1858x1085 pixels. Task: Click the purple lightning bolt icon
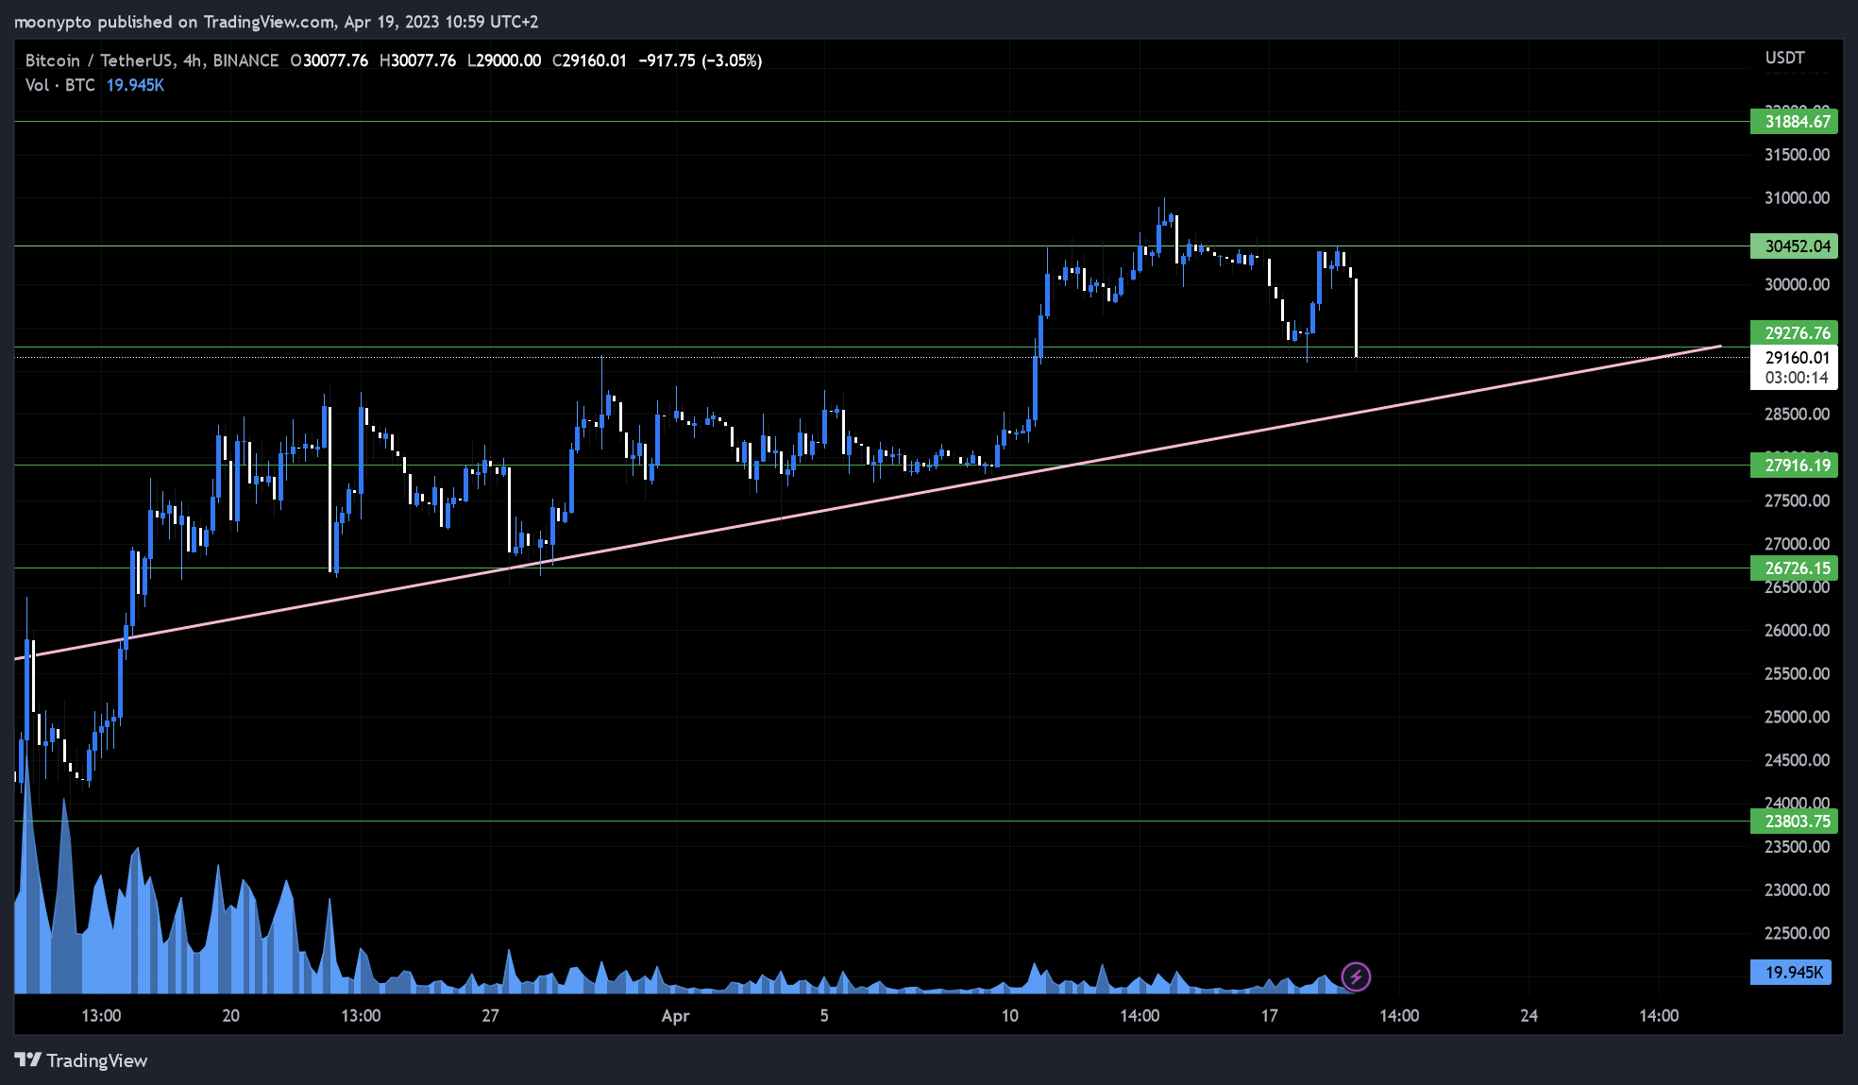click(1356, 976)
